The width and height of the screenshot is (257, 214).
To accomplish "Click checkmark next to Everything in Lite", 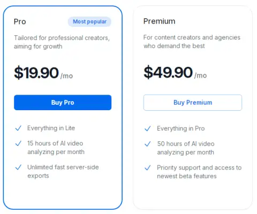I will 18,128.
